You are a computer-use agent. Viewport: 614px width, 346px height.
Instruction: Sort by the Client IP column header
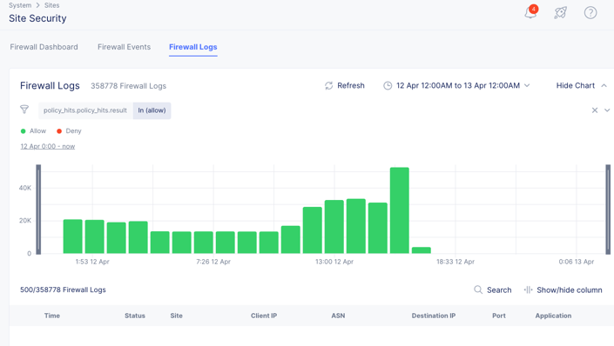click(x=264, y=316)
